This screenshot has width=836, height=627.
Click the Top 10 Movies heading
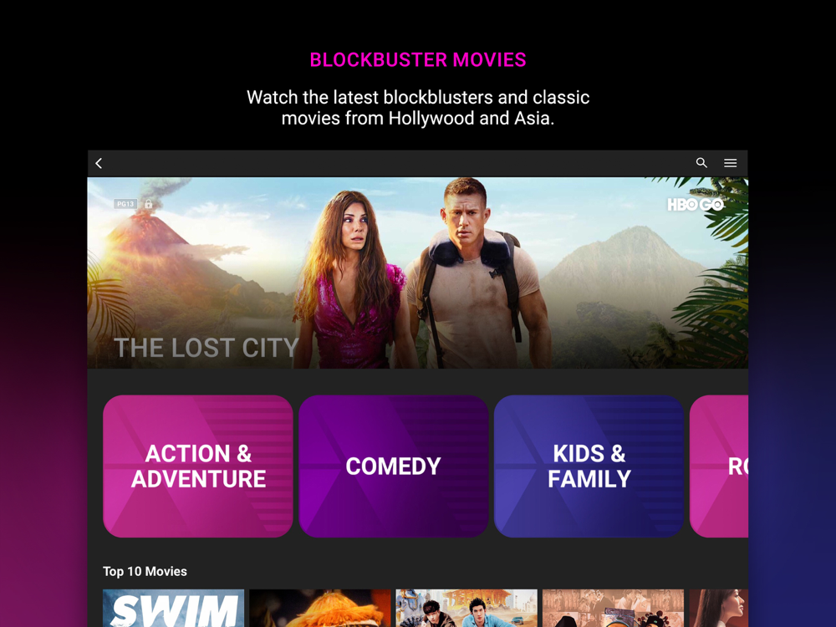[x=145, y=572]
